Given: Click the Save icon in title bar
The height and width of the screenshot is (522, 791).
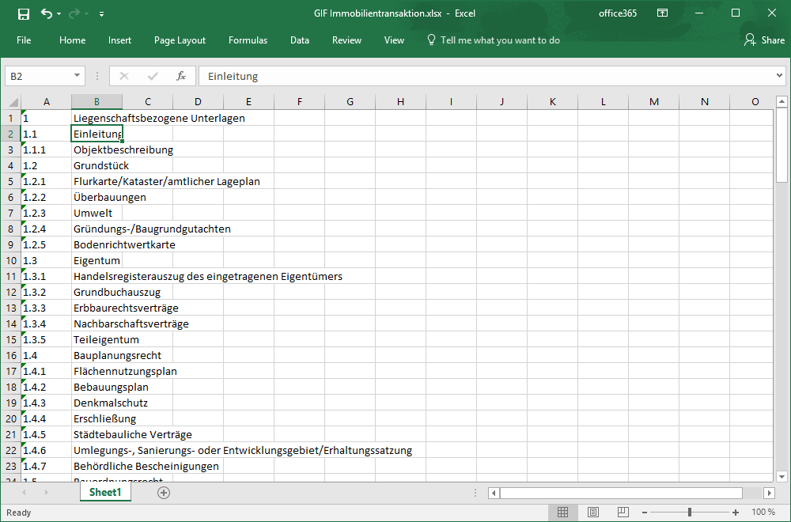Looking at the screenshot, I should point(23,13).
